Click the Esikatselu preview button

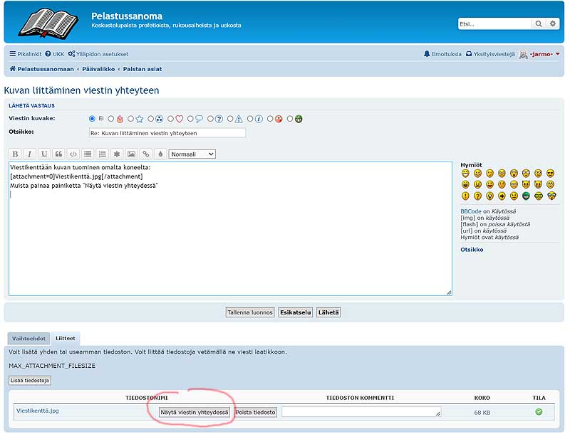click(295, 312)
